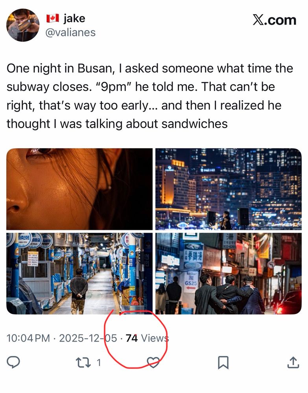Open the reply speech bubble icon
Screen dimensions: 308x393
13,362
